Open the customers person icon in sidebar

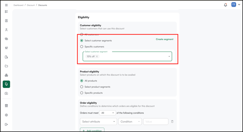(x=7, y=30)
